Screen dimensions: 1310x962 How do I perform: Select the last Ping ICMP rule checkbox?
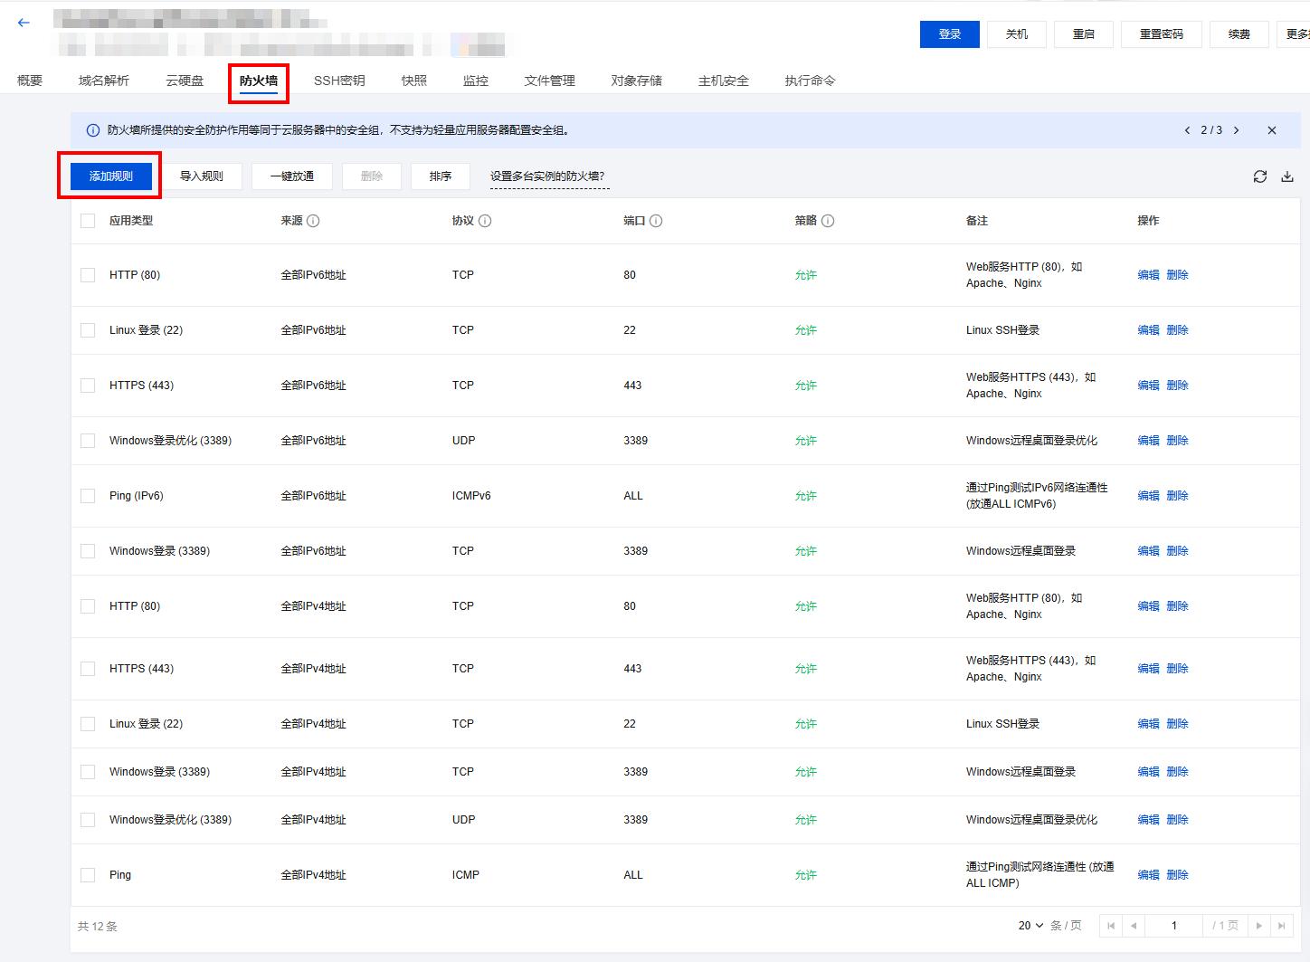88,875
